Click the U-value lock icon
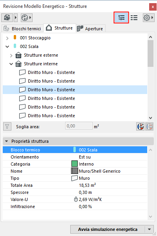 pyautogui.click(x=76, y=199)
